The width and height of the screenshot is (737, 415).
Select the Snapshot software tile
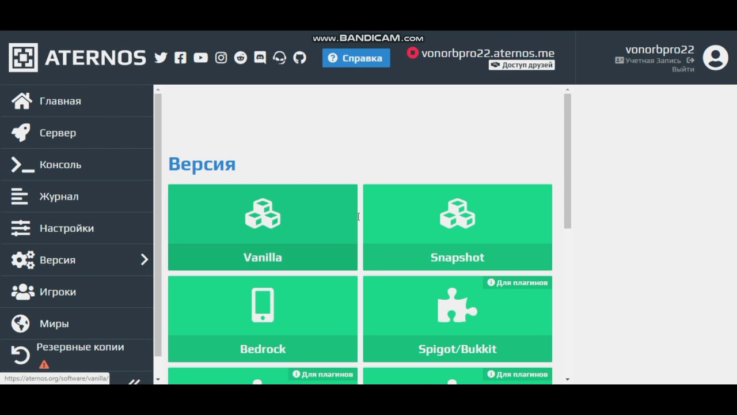pos(457,227)
